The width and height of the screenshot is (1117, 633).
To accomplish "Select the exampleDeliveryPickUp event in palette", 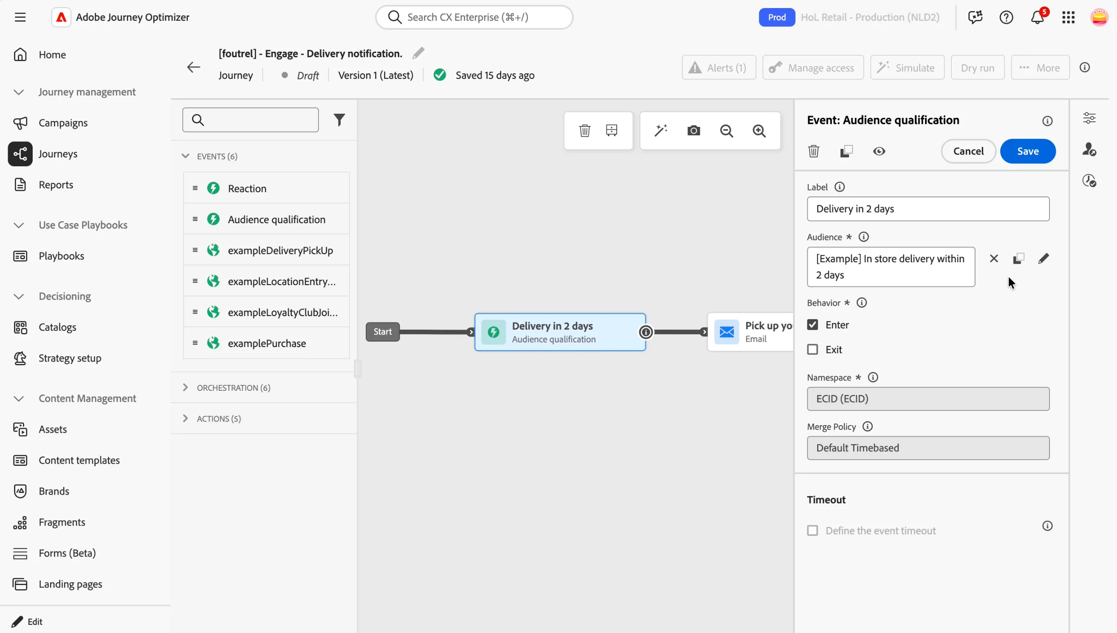I will pos(266,250).
